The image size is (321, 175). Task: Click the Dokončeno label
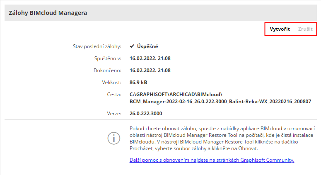[x=107, y=70]
